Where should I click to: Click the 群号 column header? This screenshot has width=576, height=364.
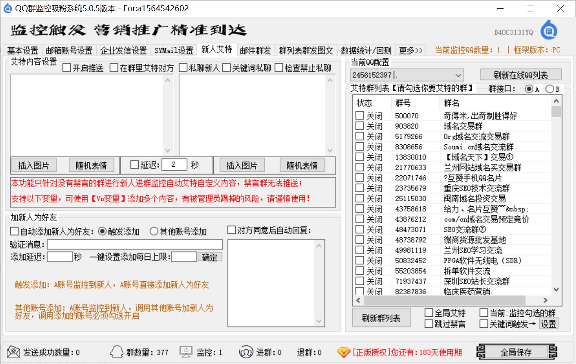416,103
